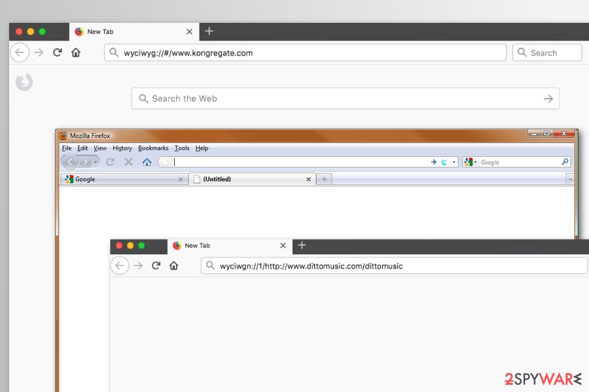Click the Go arrow in old URL bar

[433, 162]
